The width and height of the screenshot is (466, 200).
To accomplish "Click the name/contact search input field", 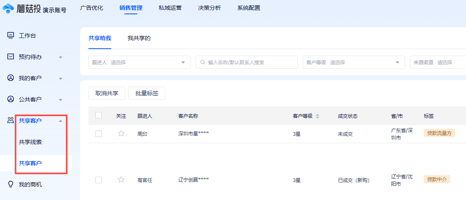I will pos(247,63).
